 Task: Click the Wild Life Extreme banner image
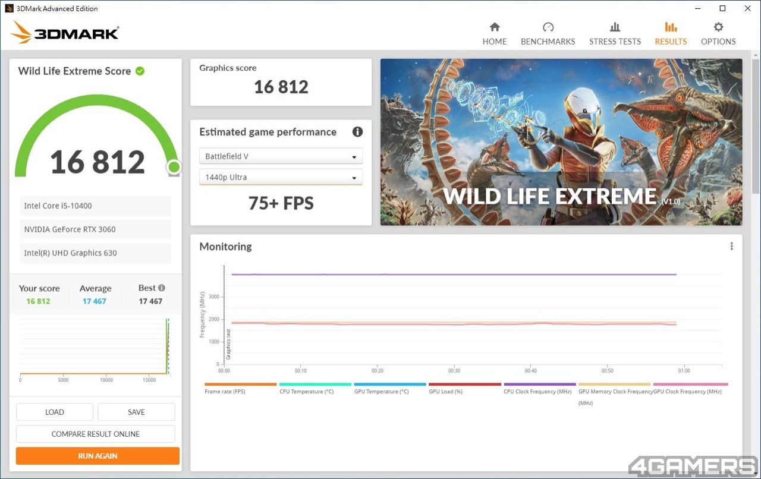[x=561, y=141]
